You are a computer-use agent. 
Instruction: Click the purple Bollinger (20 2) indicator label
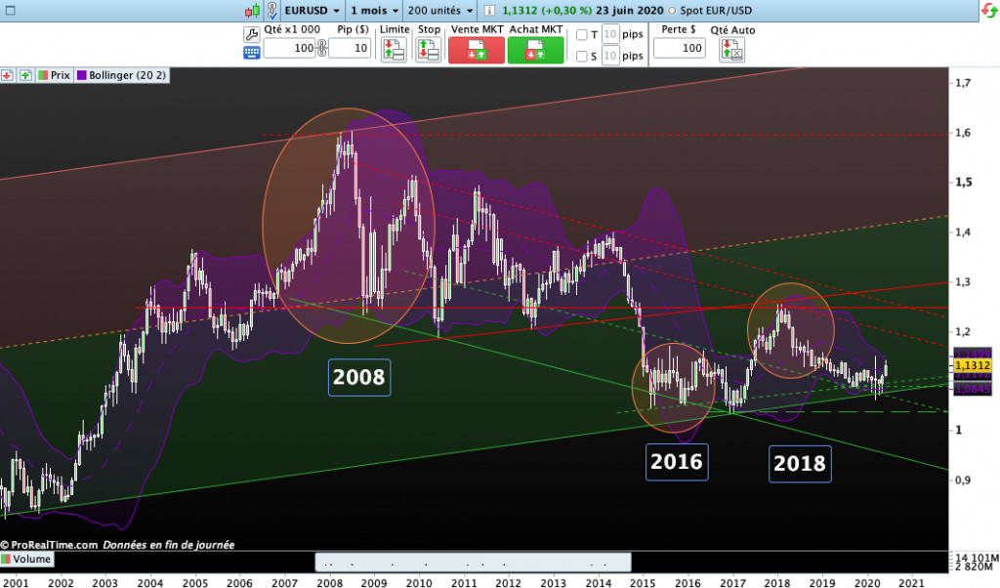click(122, 74)
